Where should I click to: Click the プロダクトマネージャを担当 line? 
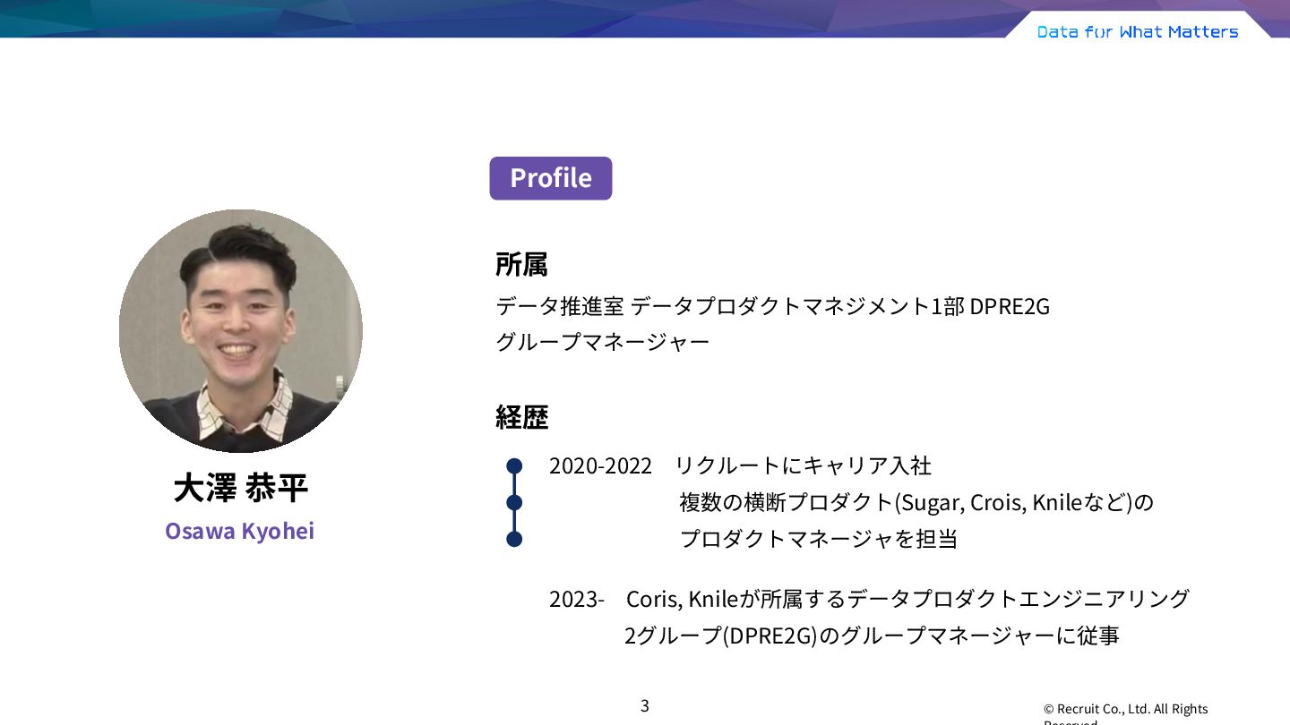point(819,539)
